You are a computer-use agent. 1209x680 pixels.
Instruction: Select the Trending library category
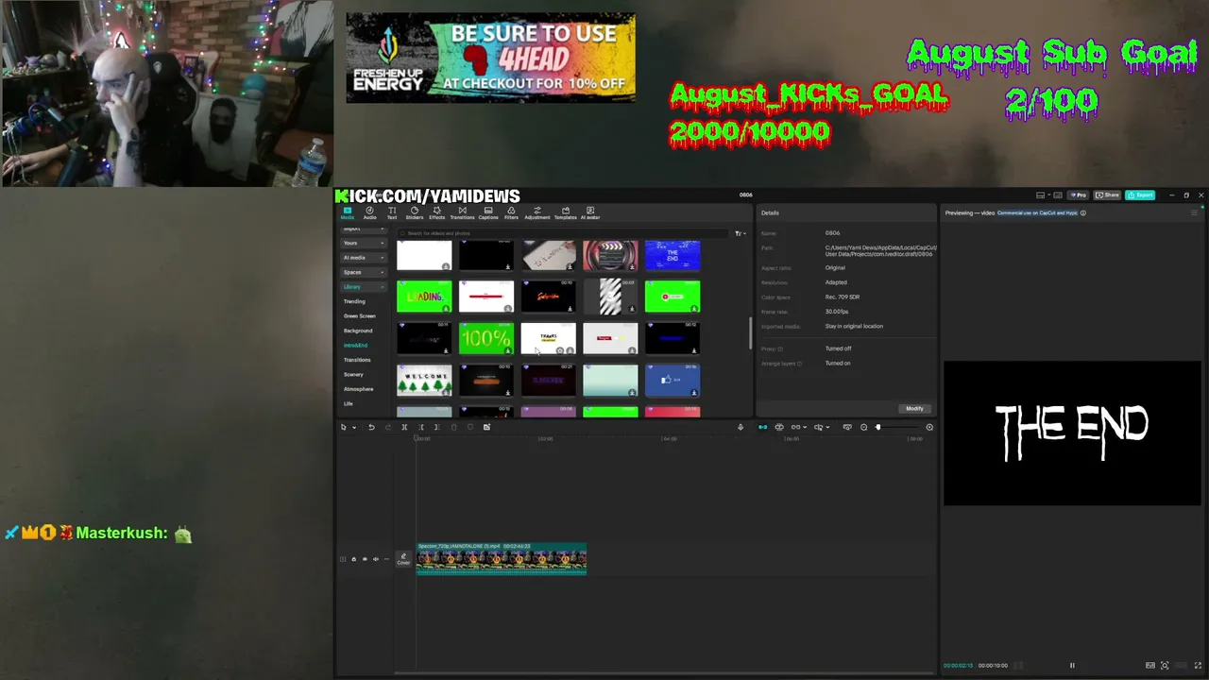[x=354, y=301]
